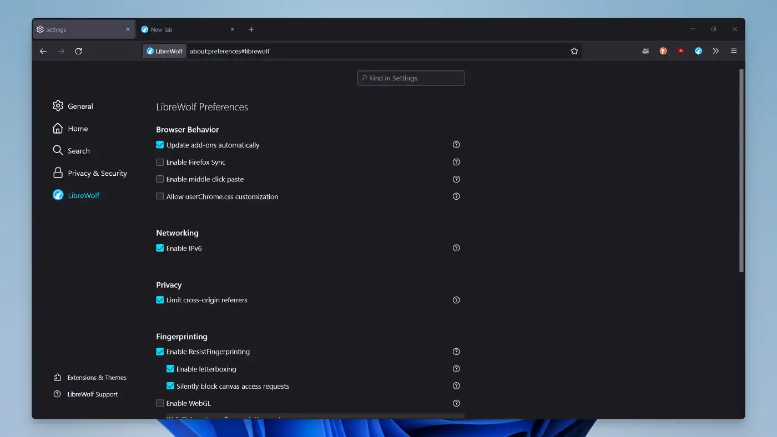Viewport: 777px width, 437px height.
Task: Click the Find in Settings search field
Action: click(x=411, y=78)
